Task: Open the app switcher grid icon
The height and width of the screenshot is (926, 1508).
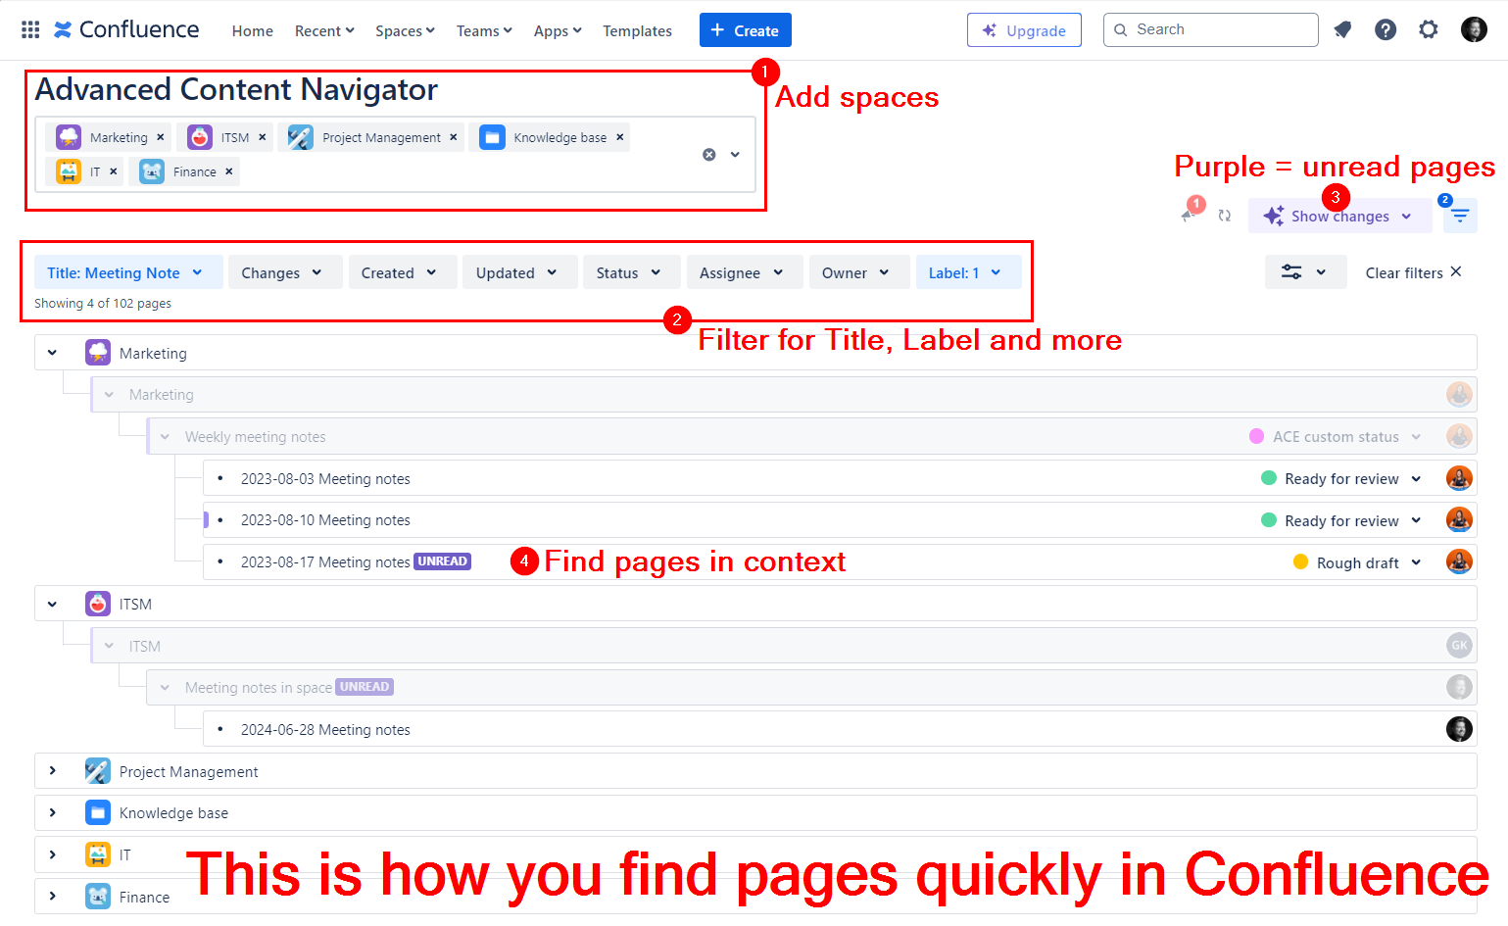Action: tap(30, 30)
